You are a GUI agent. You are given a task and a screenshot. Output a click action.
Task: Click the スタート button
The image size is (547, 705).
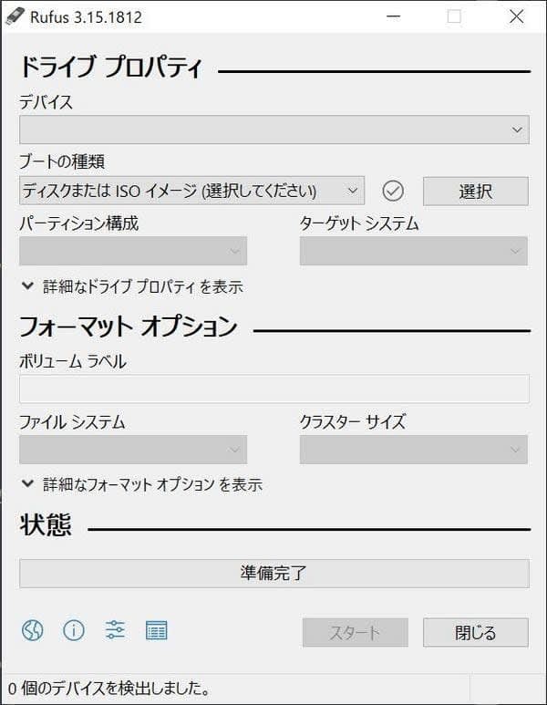pos(355,633)
